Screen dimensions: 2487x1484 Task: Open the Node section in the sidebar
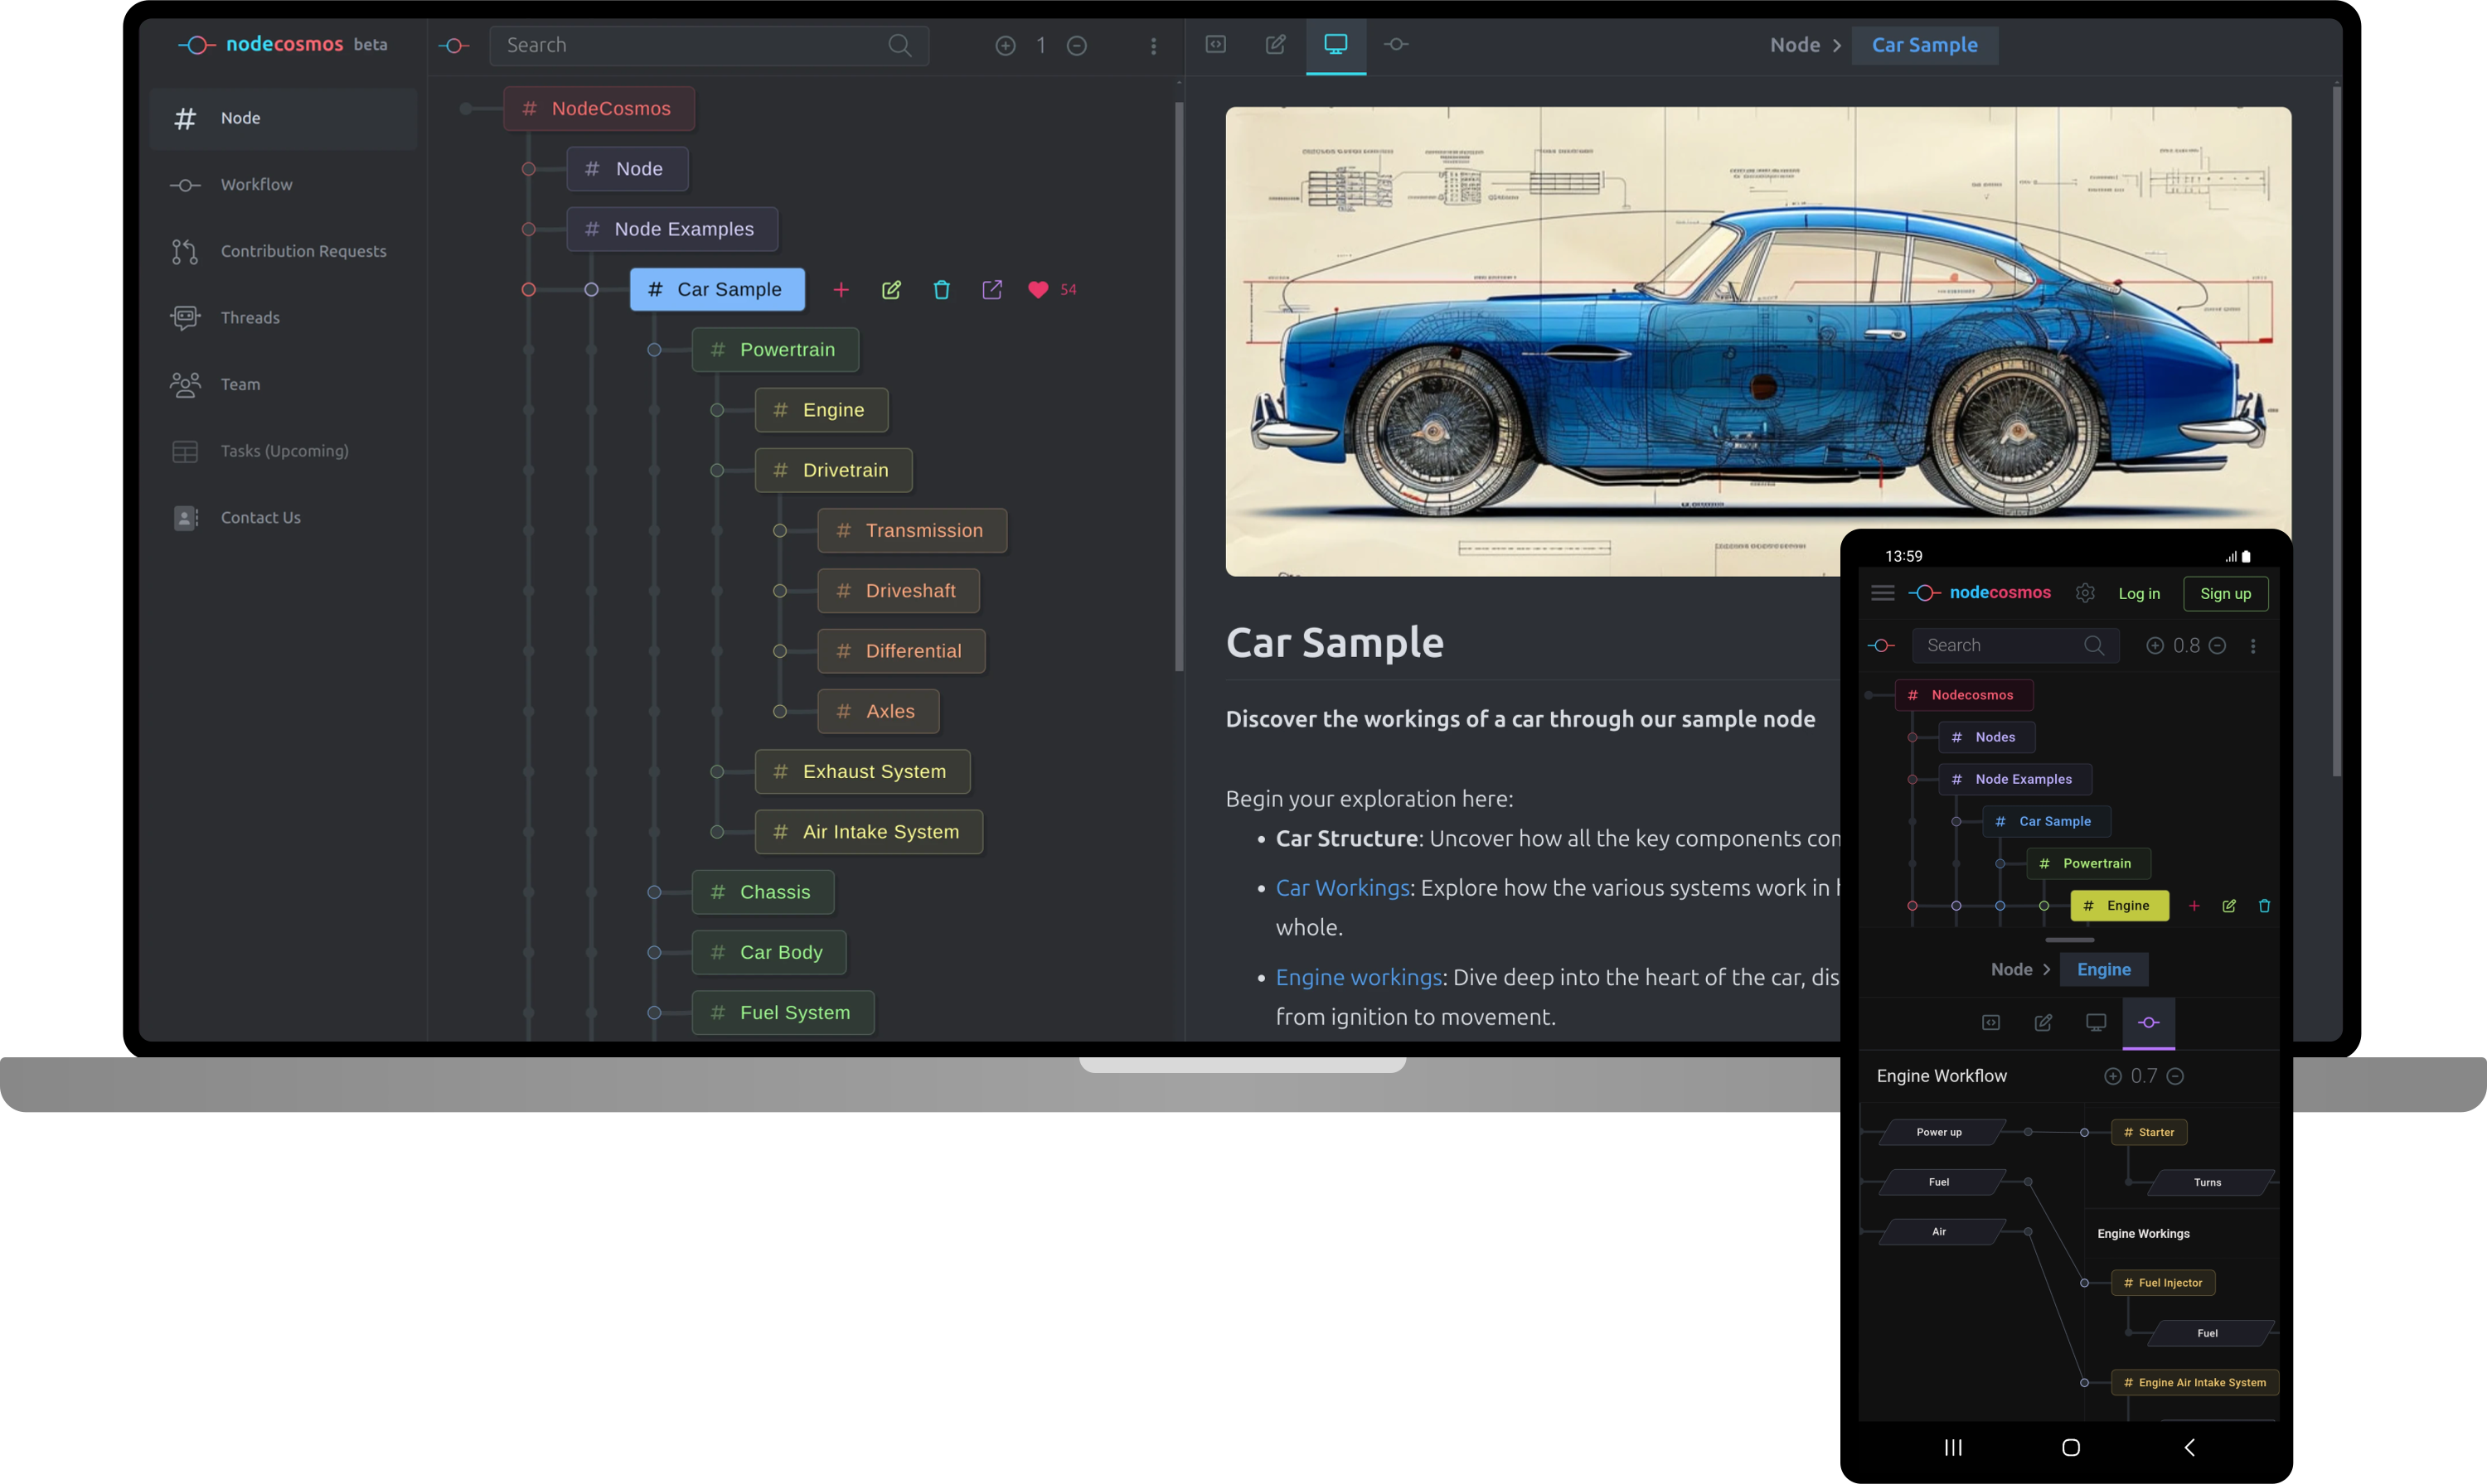[x=284, y=118]
